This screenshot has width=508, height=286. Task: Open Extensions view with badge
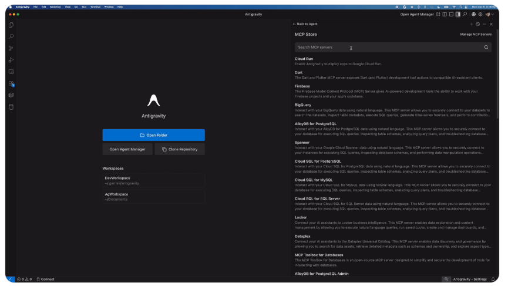(11, 83)
